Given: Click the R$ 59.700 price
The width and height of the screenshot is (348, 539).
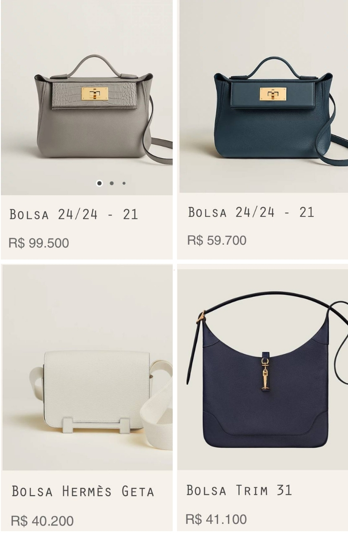Looking at the screenshot, I should coord(217,240).
